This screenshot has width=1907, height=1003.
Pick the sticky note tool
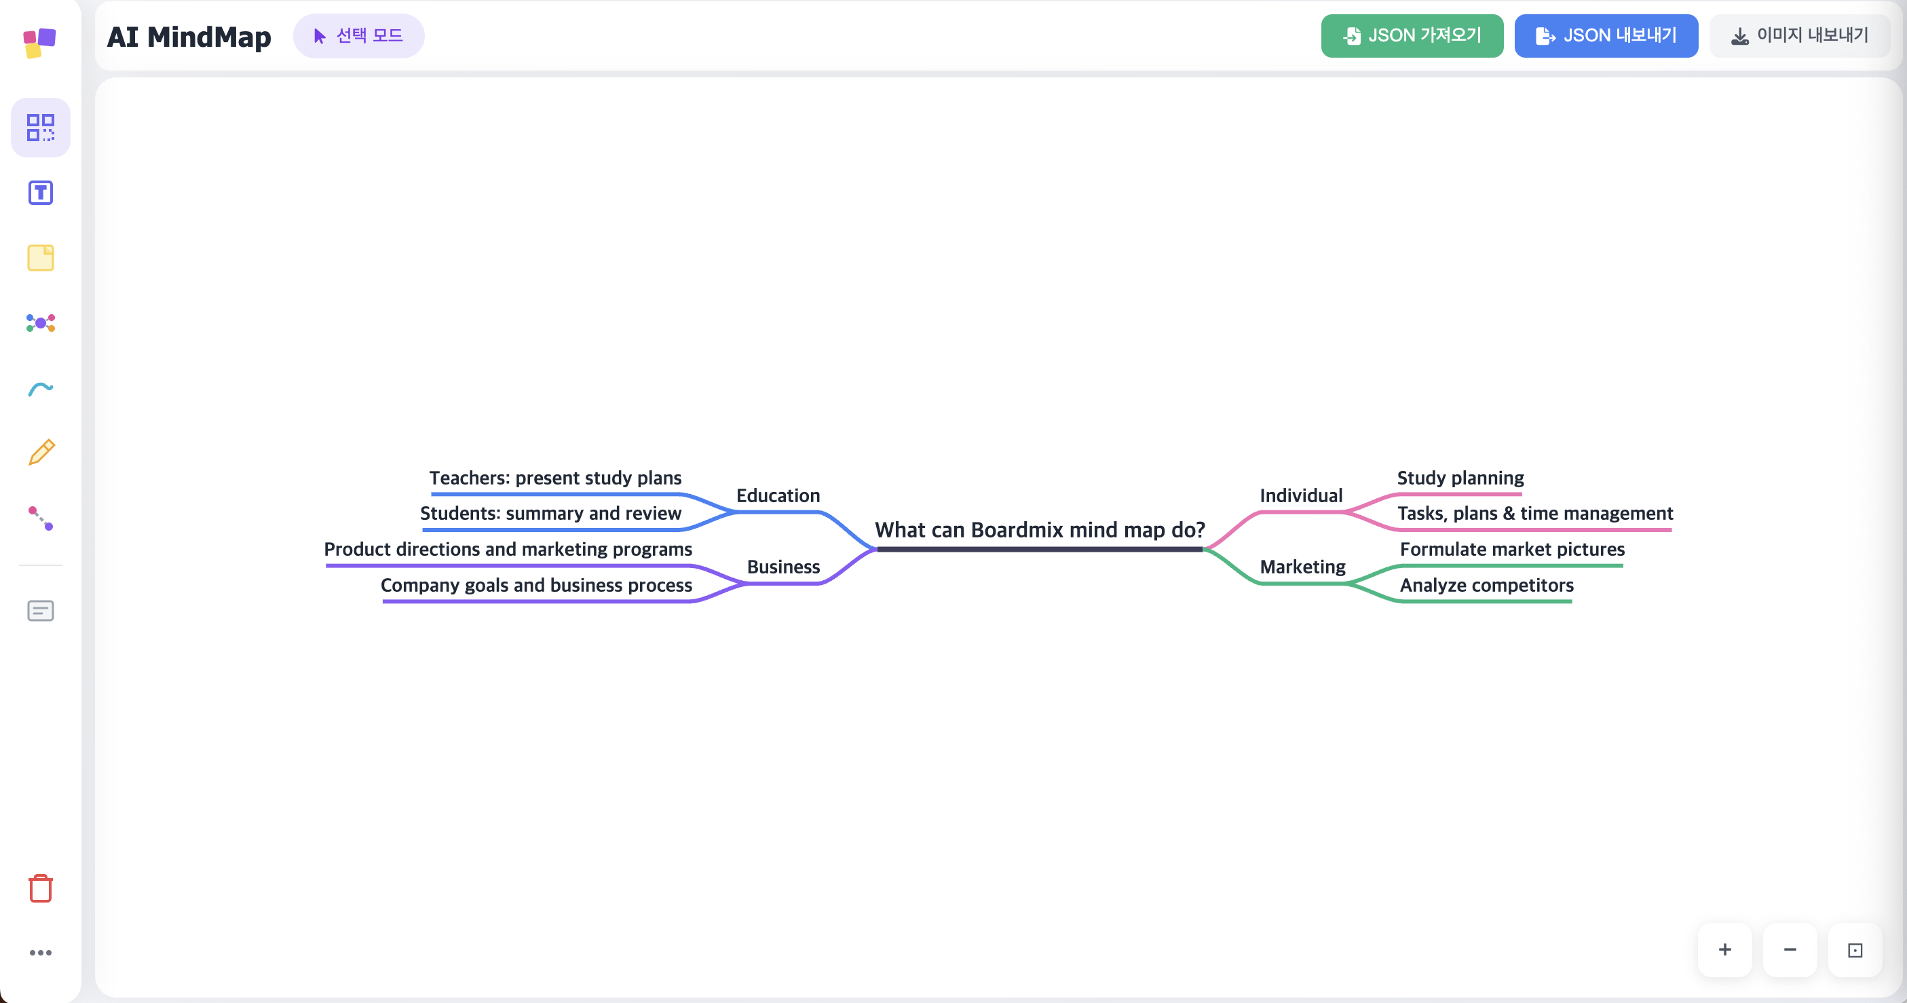click(x=41, y=258)
